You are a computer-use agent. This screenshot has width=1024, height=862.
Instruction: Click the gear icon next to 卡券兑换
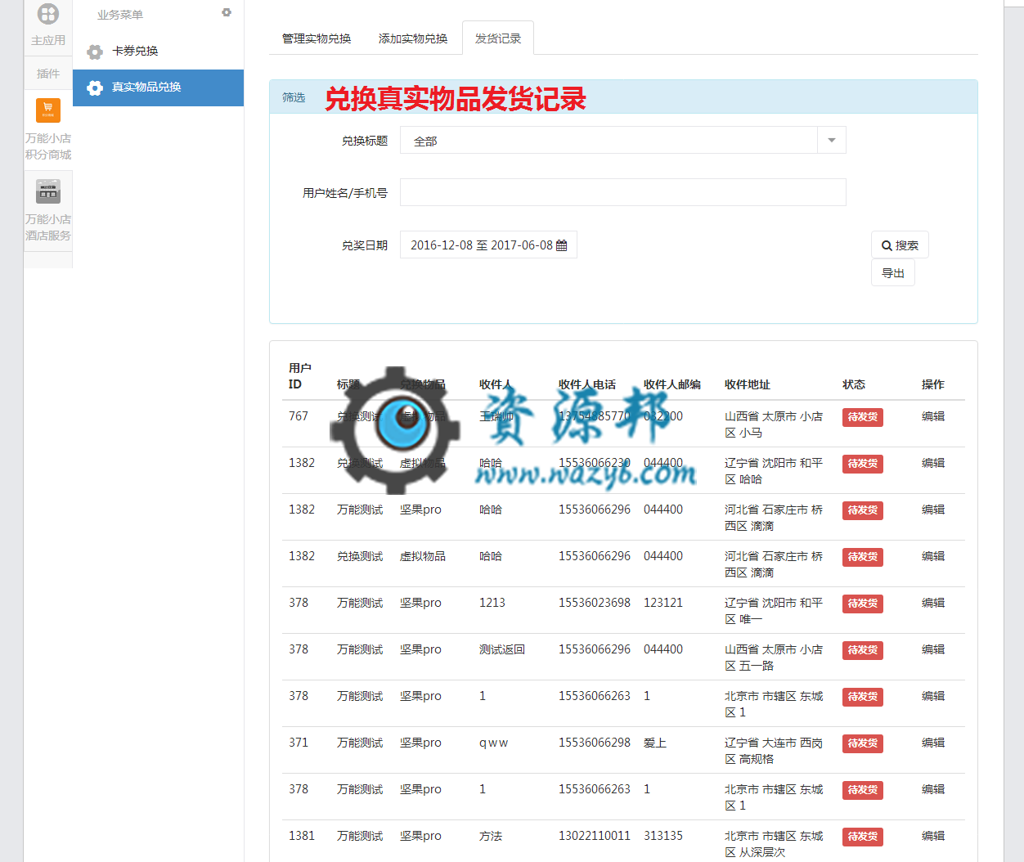95,52
